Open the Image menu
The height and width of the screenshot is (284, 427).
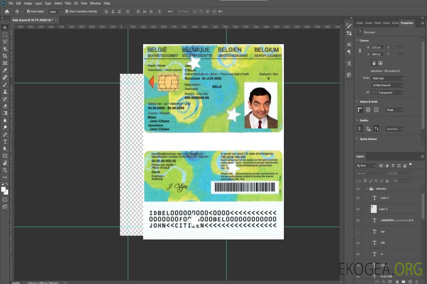(x=28, y=3)
